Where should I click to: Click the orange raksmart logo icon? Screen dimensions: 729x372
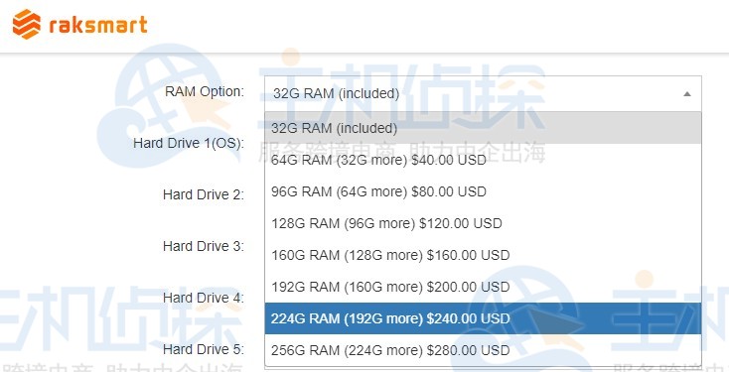point(27,24)
